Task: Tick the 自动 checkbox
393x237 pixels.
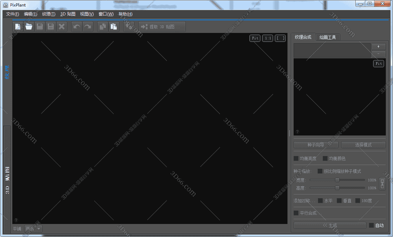Action: point(371,225)
